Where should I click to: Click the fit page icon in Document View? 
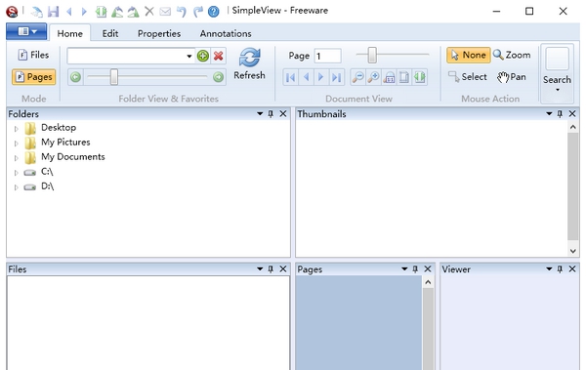(x=404, y=77)
